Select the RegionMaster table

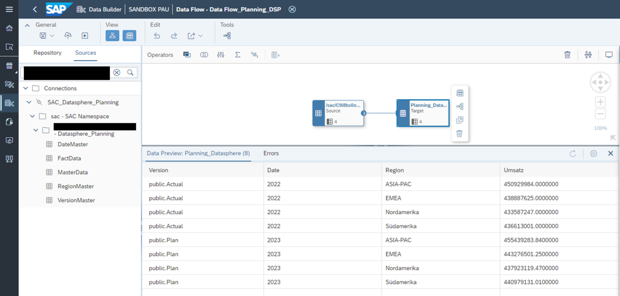point(76,186)
